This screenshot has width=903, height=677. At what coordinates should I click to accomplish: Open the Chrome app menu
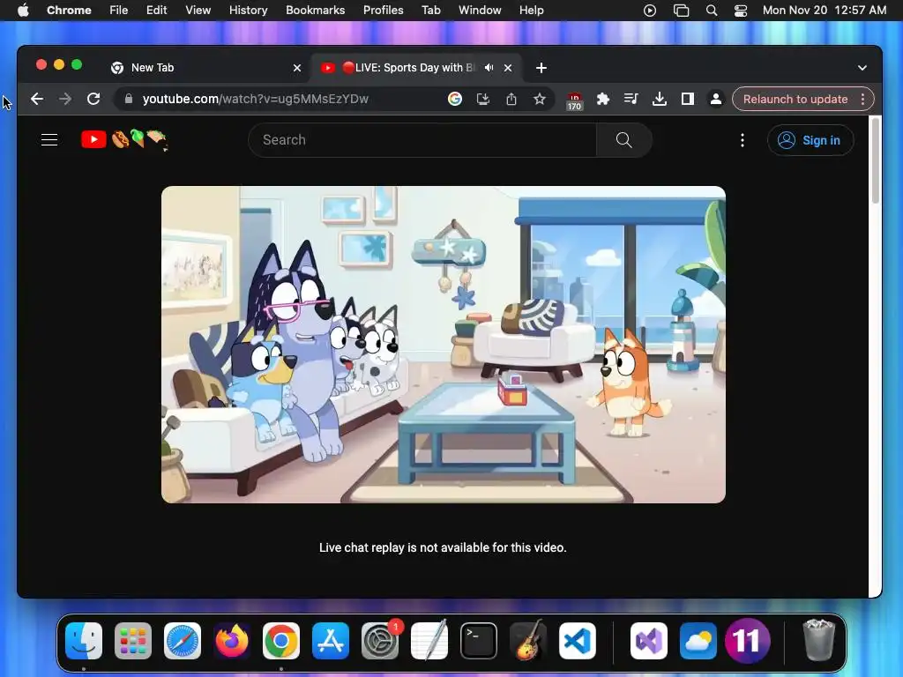point(69,11)
